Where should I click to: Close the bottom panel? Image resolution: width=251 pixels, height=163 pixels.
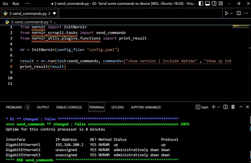point(248,107)
